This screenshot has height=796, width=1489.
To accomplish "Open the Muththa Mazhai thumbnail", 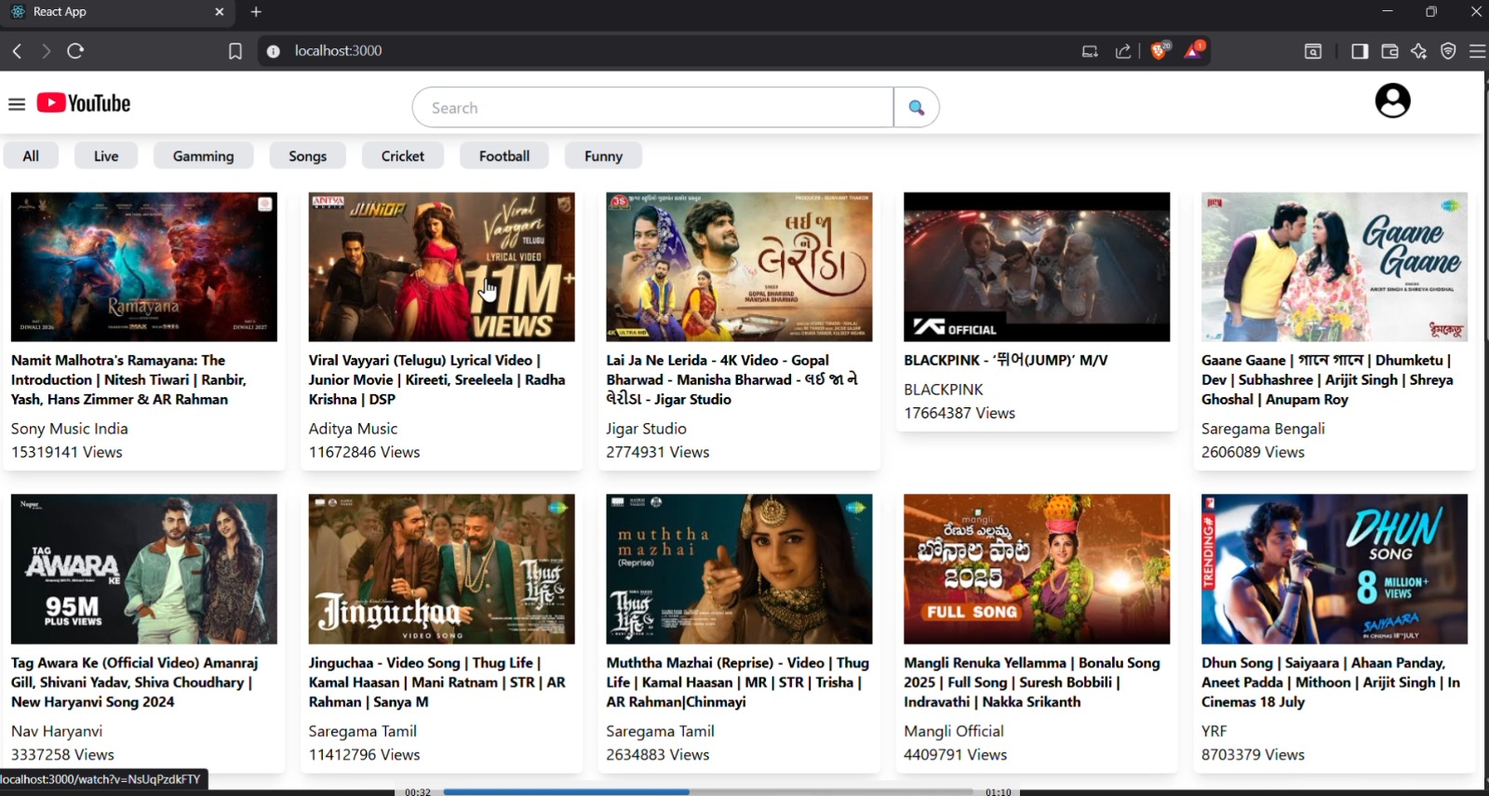I will click(x=740, y=569).
